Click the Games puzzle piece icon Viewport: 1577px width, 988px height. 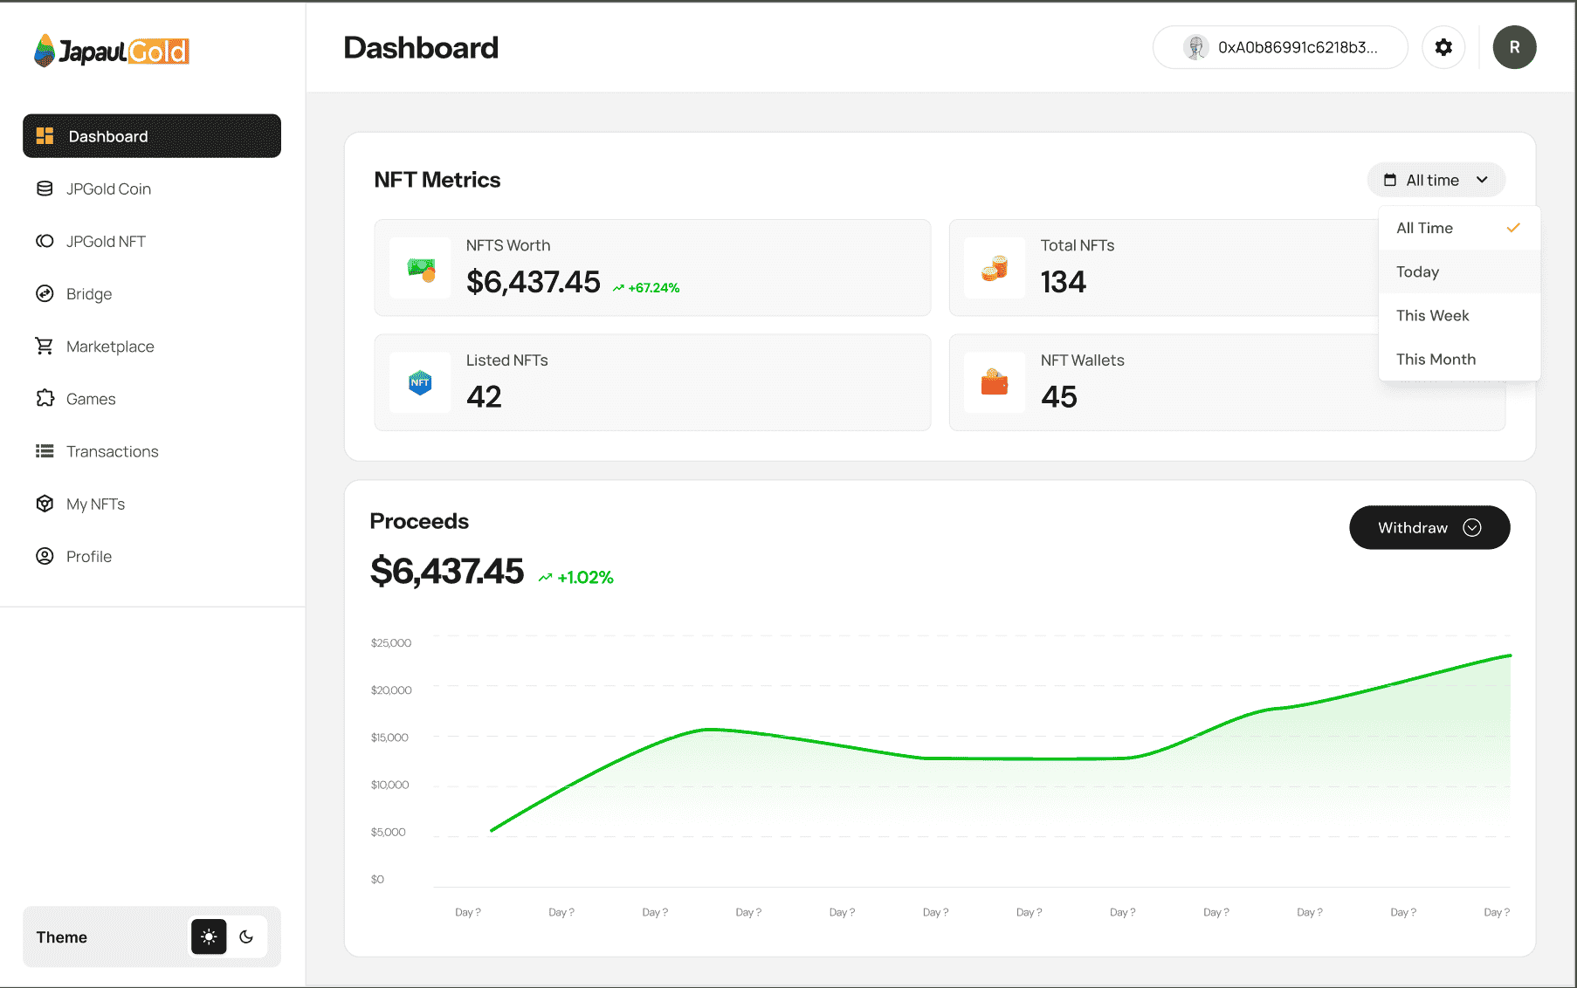[45, 398]
